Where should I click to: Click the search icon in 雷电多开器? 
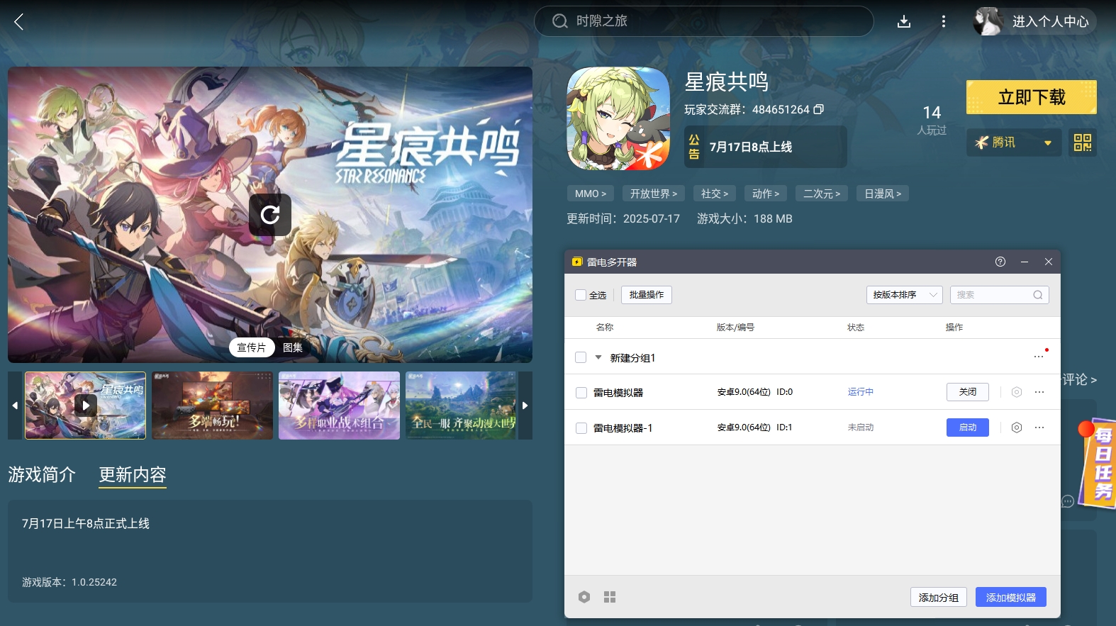1038,295
